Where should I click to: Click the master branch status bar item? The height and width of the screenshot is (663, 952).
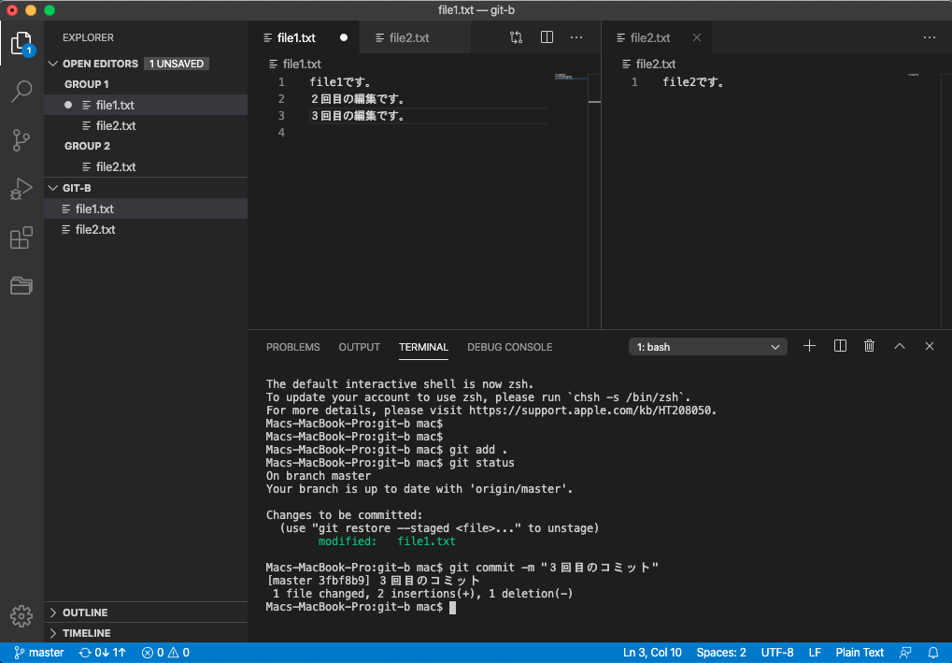tap(39, 653)
